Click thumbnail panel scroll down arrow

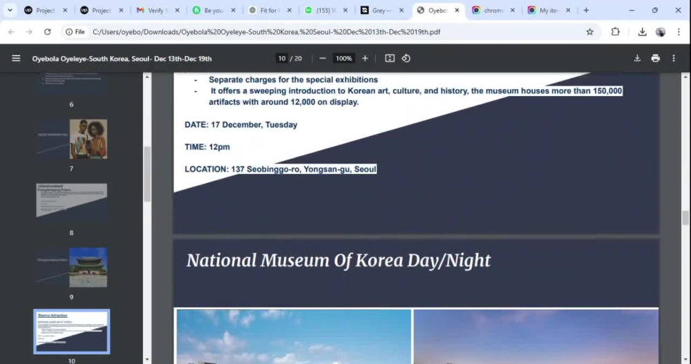click(147, 360)
